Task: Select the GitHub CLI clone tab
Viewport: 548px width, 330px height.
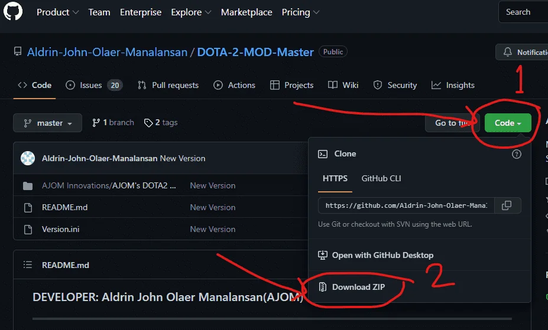Action: pos(381,179)
